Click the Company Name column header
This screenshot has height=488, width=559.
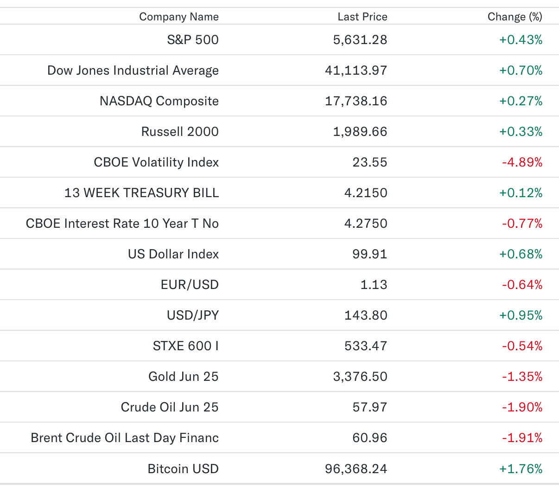179,17
